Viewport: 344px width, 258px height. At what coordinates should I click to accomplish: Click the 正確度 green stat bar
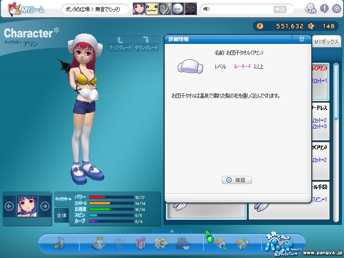tap(111, 209)
